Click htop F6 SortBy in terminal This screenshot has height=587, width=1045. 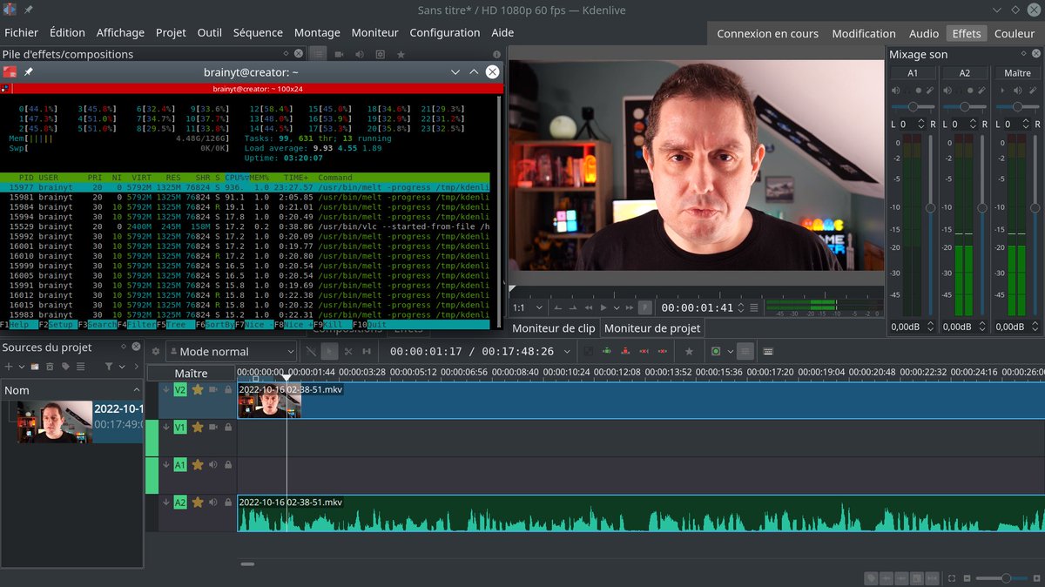[215, 325]
